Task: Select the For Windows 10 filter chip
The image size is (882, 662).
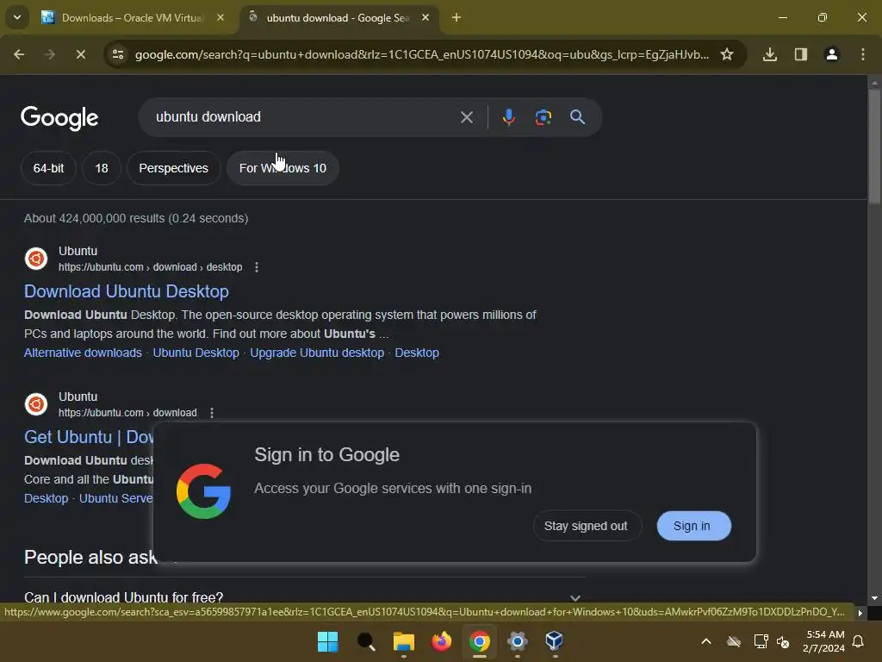Action: 283,168
